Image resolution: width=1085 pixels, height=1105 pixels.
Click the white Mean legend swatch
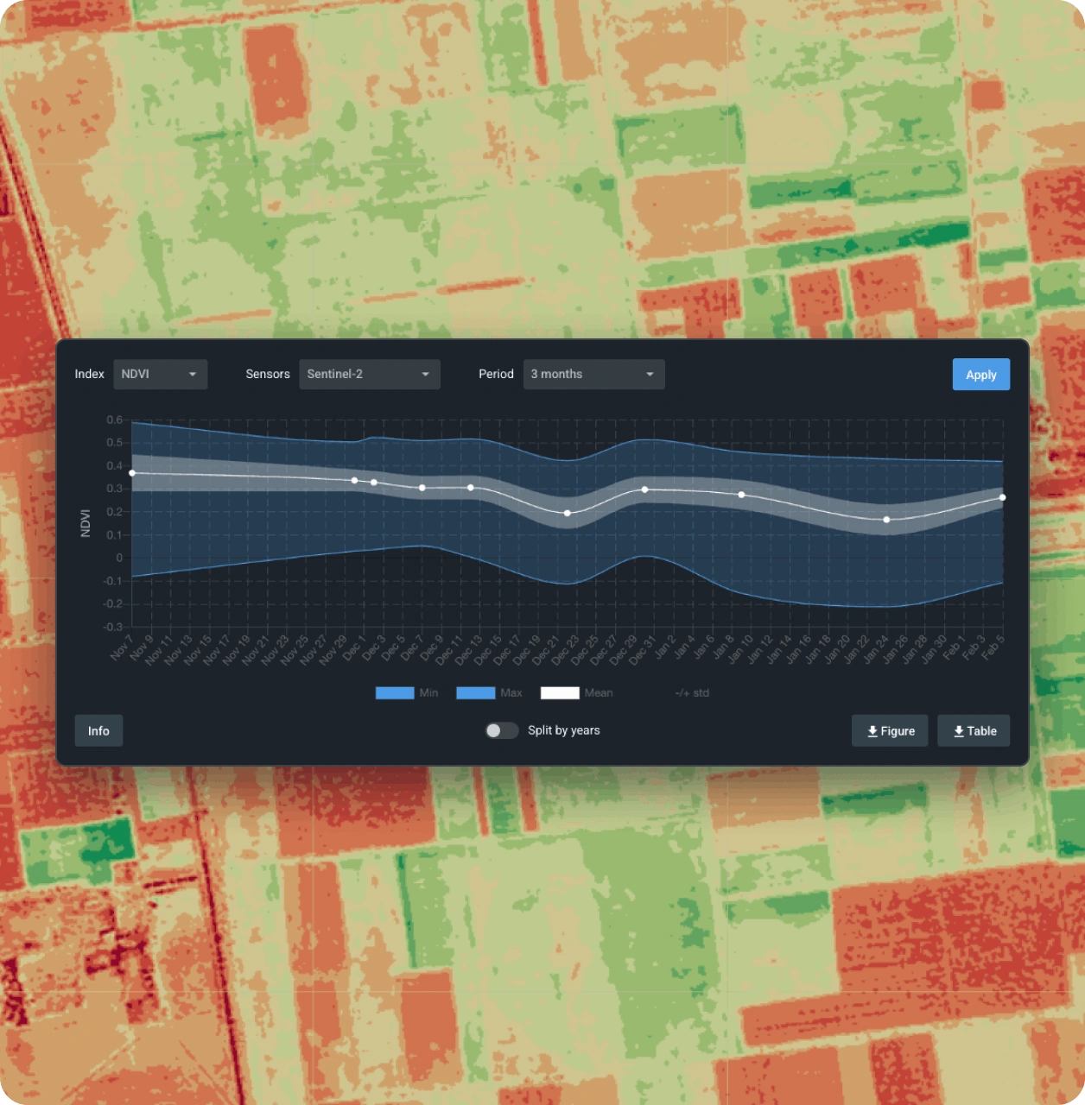tap(560, 693)
